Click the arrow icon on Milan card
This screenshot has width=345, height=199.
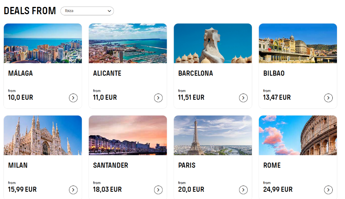click(x=73, y=190)
